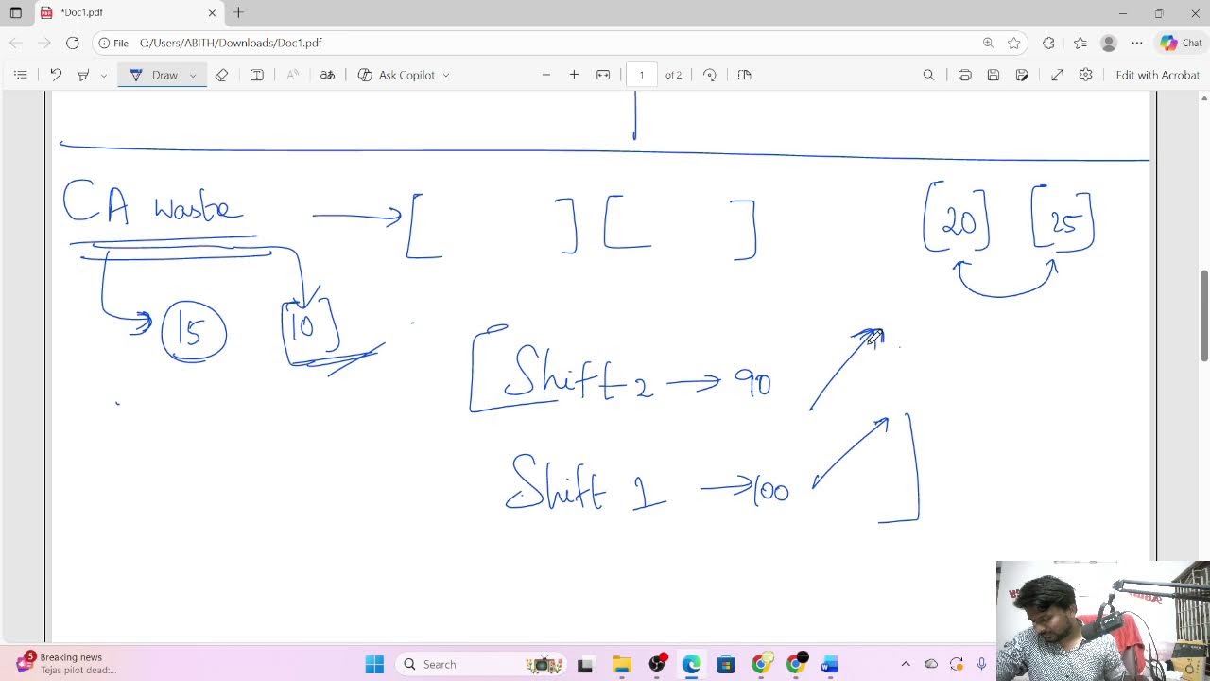Click the vertical scrollbar thumb
This screenshot has width=1210, height=681.
tap(1203, 315)
